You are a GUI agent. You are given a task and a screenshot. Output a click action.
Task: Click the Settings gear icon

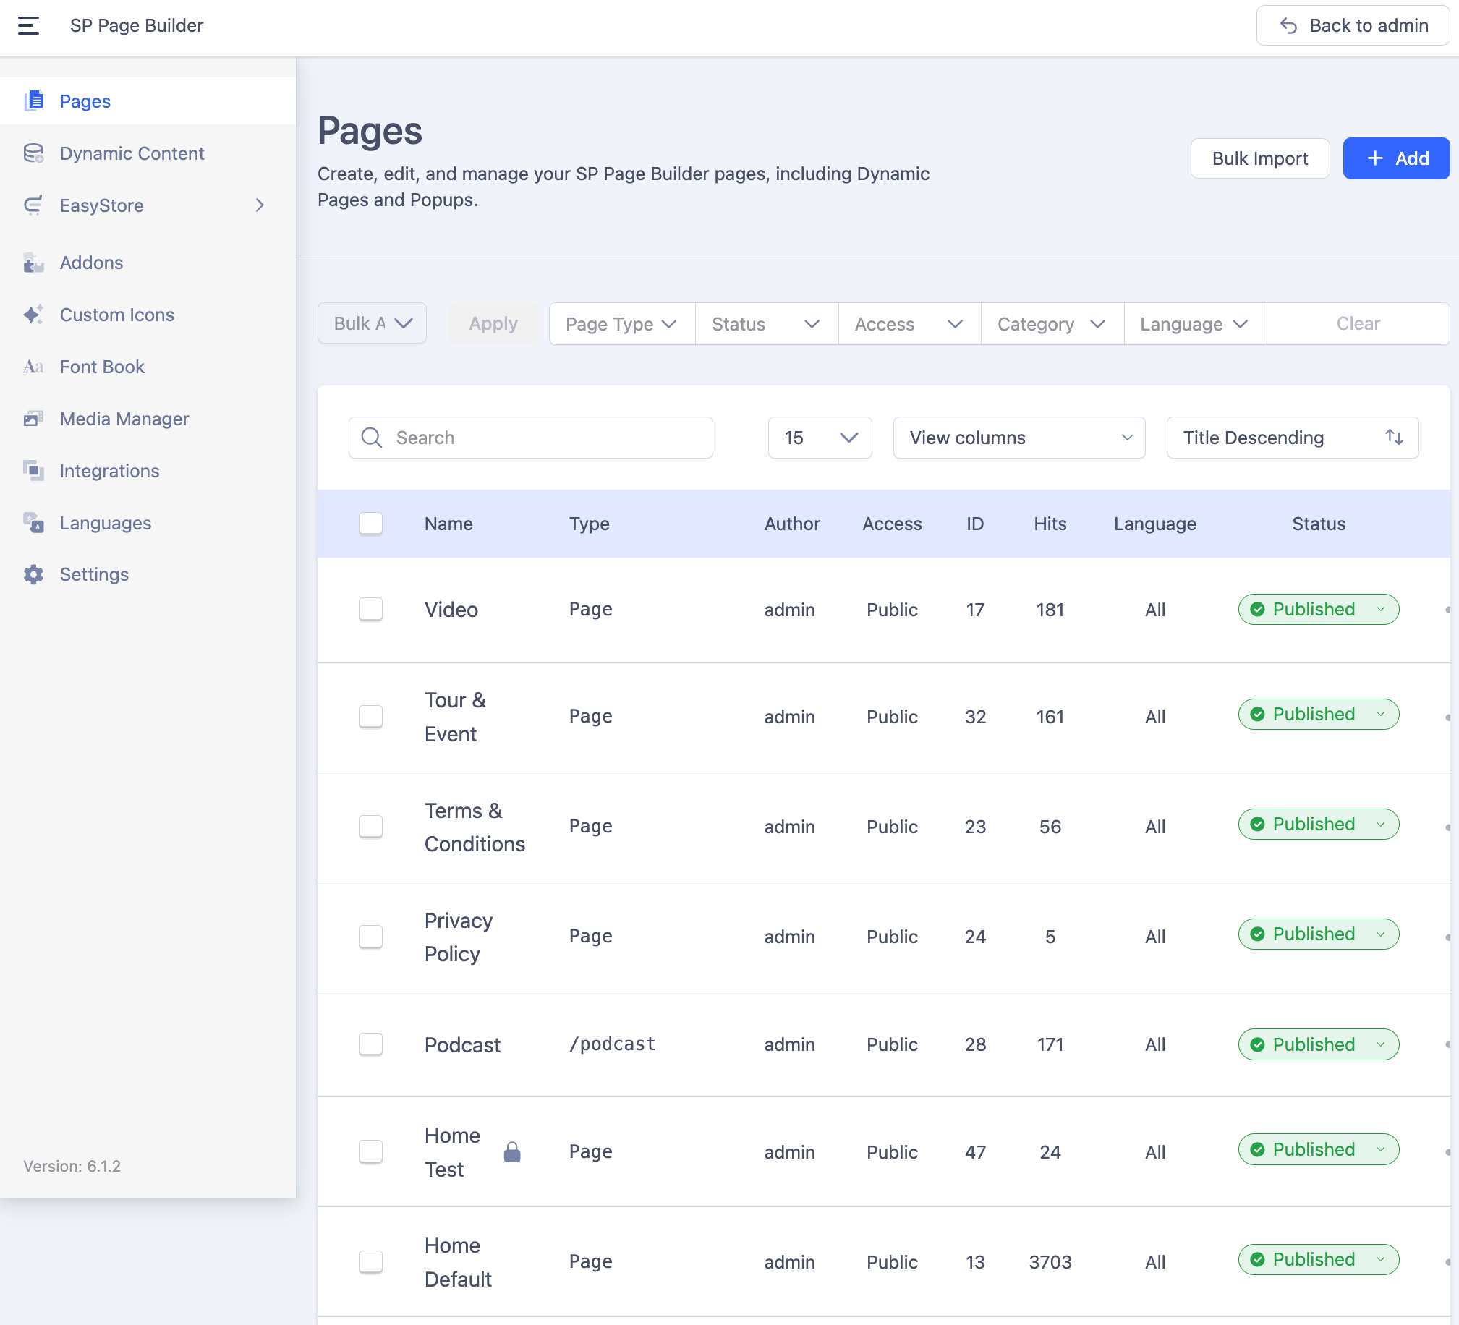pyautogui.click(x=33, y=574)
